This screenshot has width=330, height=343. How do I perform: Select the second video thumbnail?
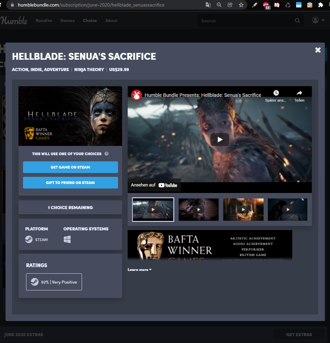pos(198,209)
